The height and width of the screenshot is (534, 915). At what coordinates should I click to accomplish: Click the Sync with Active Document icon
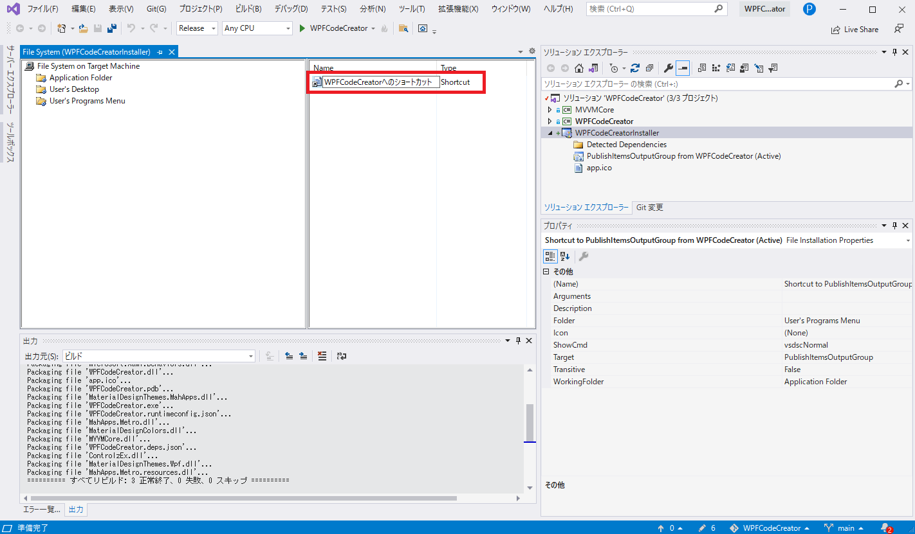coord(635,68)
